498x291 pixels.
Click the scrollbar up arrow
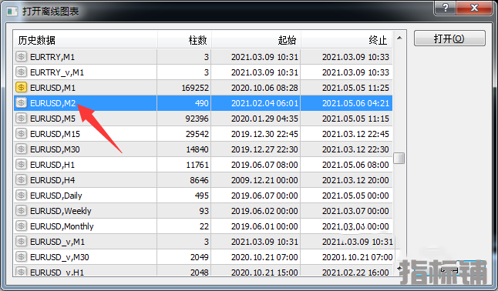[x=399, y=38]
